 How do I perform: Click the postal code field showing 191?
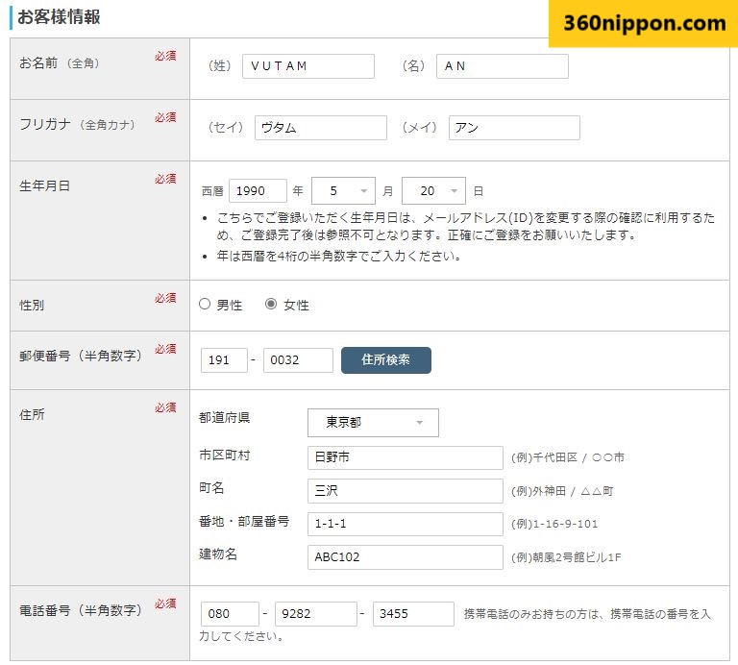click(x=224, y=360)
